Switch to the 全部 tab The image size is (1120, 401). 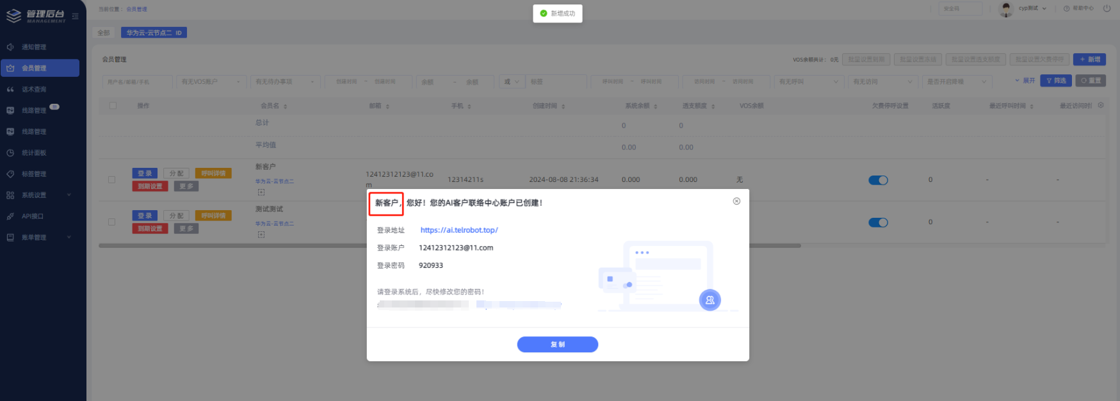coord(104,33)
